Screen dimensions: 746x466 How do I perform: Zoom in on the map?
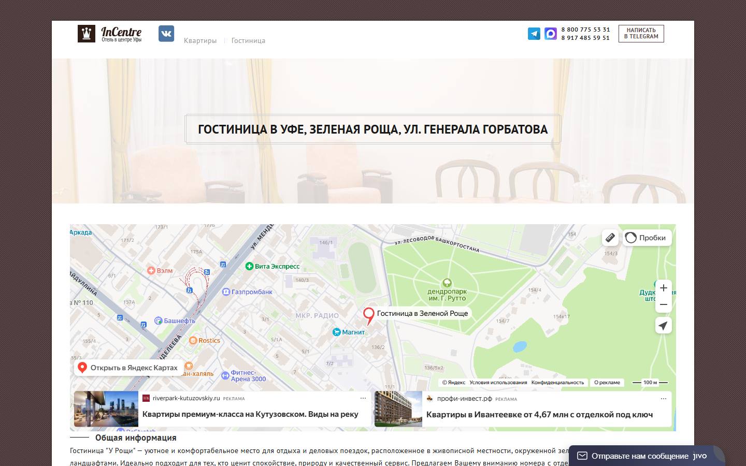tap(664, 288)
